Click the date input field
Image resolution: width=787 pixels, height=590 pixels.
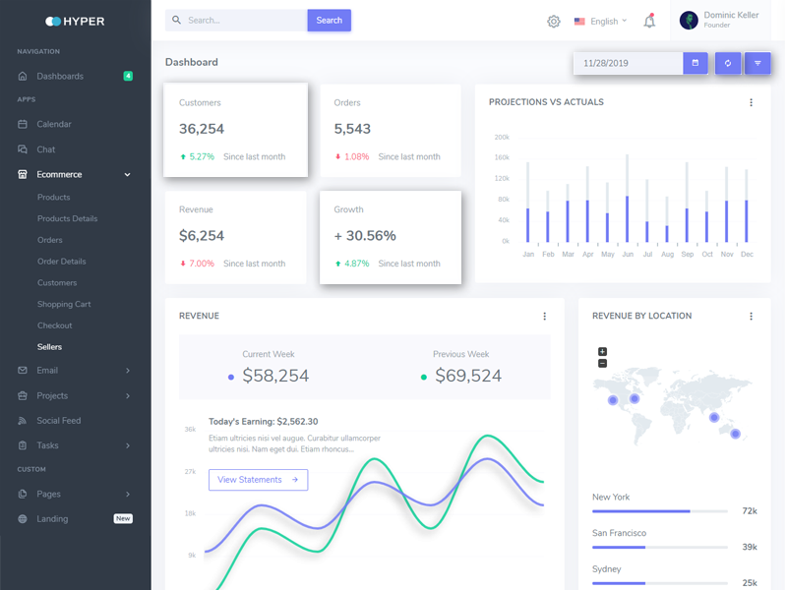[x=628, y=63]
